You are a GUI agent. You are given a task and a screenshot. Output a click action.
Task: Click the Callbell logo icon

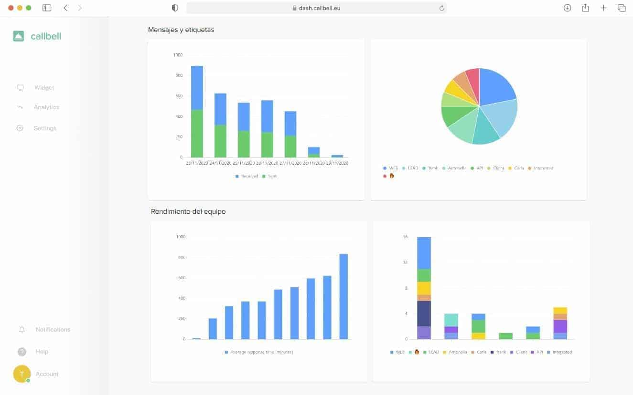tap(19, 36)
